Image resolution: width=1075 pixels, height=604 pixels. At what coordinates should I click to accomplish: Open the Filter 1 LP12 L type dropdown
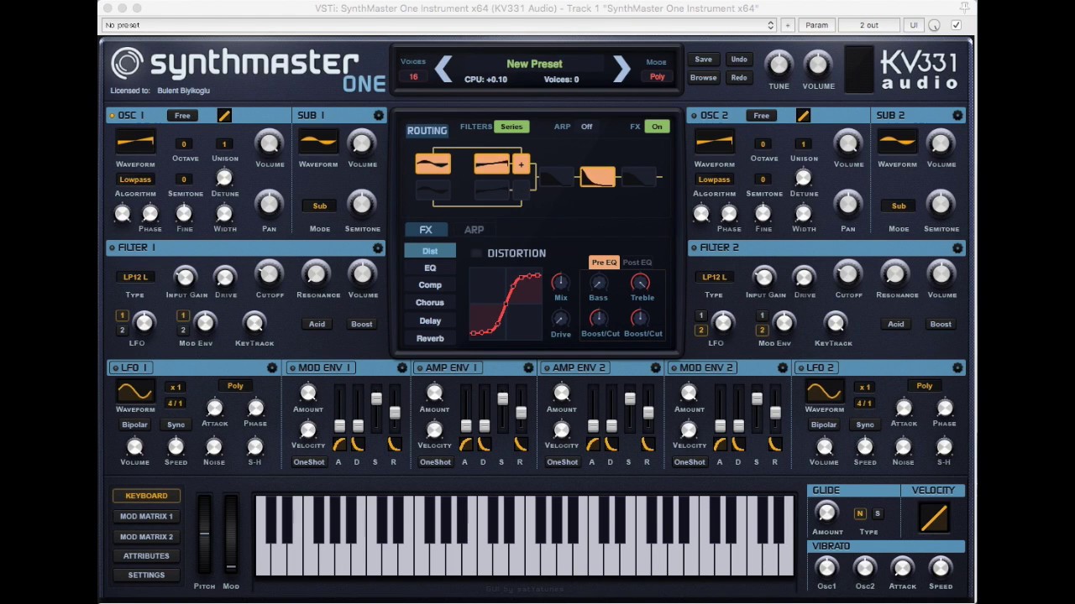(135, 277)
